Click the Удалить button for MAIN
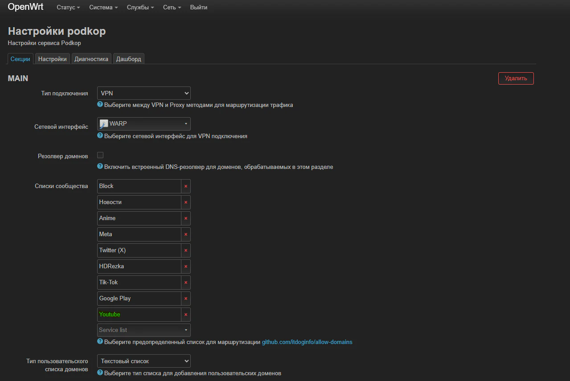 [x=516, y=78]
